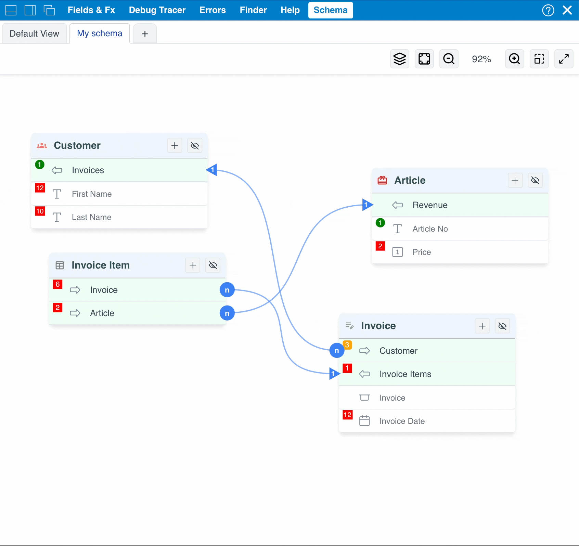The height and width of the screenshot is (546, 579).
Task: Select the Article field in Invoice Item
Action: coord(138,313)
